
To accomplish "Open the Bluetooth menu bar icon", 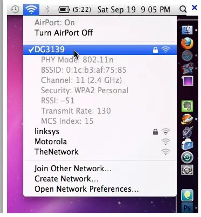I will point(47,9).
